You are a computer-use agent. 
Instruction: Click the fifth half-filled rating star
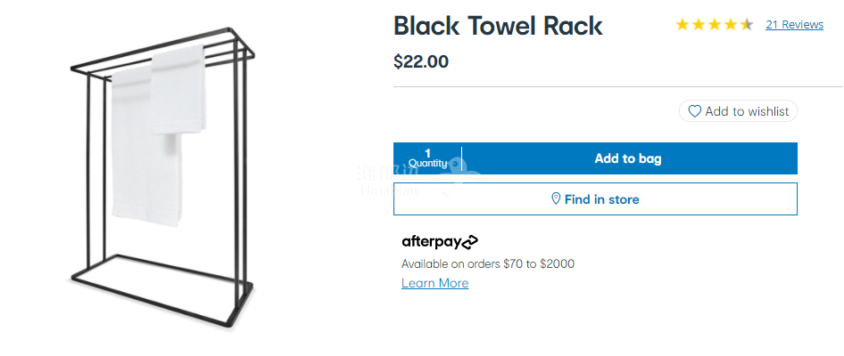[747, 25]
